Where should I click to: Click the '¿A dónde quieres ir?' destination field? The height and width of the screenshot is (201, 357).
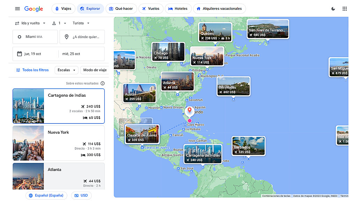coord(82,37)
